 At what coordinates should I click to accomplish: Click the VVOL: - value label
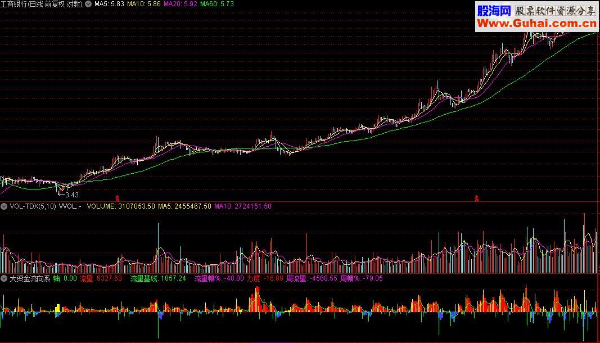[70, 206]
